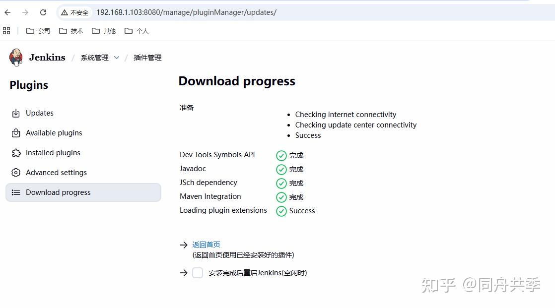Select the Updates download icon in sidebar
The width and height of the screenshot is (555, 308).
[15, 113]
